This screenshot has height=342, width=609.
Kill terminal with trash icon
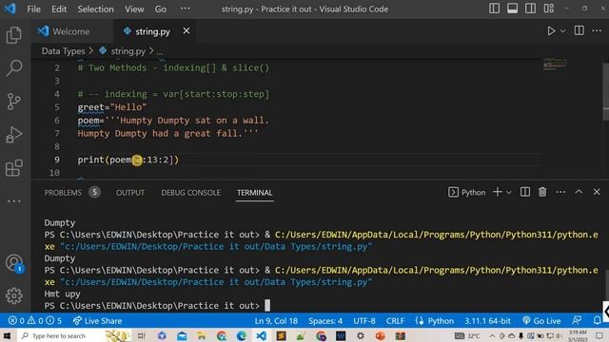coord(542,192)
